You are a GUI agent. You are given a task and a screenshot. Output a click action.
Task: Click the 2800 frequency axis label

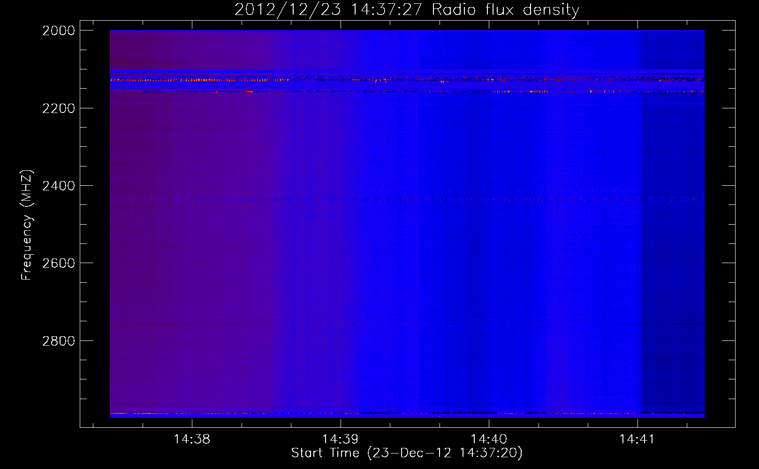tap(59, 340)
